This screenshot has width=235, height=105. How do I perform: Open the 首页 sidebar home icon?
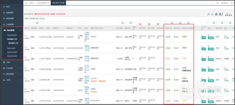(x=4, y=7)
